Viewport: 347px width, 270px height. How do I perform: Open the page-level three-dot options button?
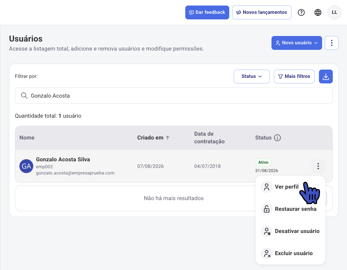[331, 43]
